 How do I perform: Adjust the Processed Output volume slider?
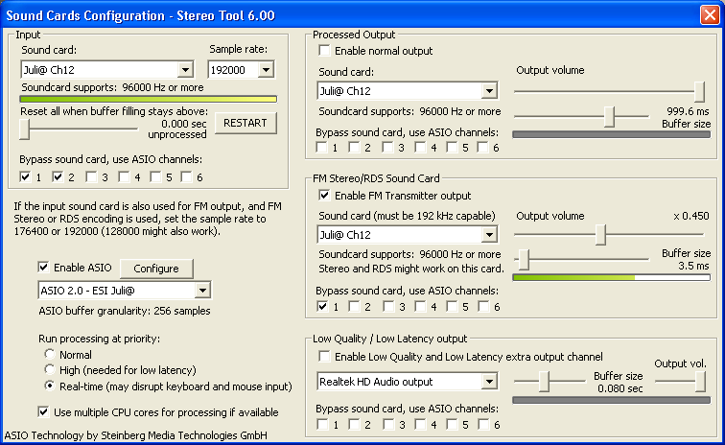click(699, 92)
